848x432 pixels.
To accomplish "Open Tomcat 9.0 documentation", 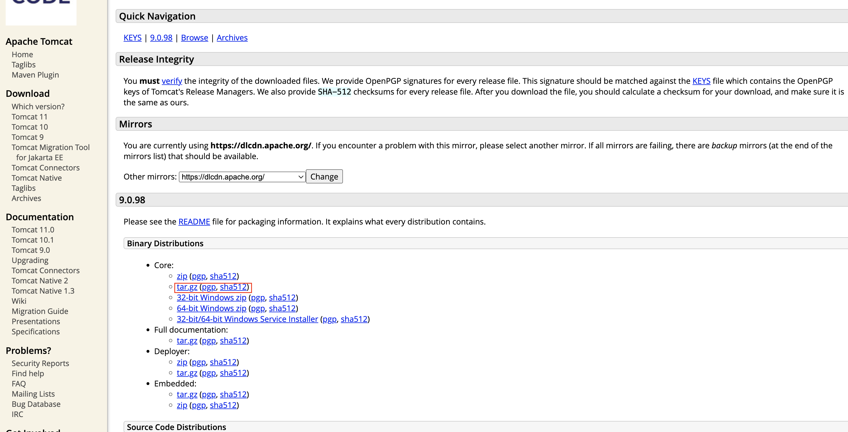I will (31, 250).
